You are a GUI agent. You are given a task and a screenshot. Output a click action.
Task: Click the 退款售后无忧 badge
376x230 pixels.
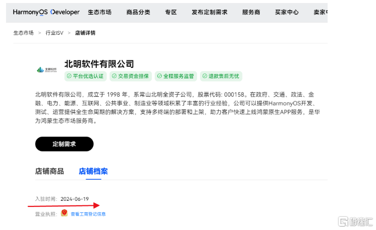click(x=221, y=76)
